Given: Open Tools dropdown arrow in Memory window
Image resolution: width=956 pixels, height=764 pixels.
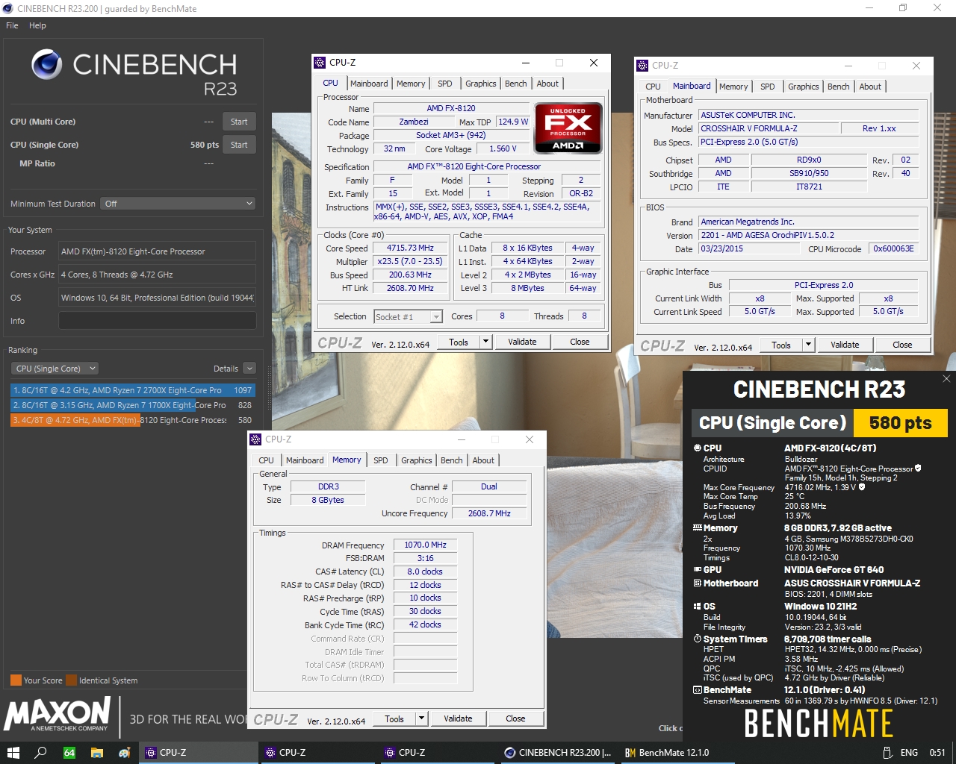Looking at the screenshot, I should 421,718.
